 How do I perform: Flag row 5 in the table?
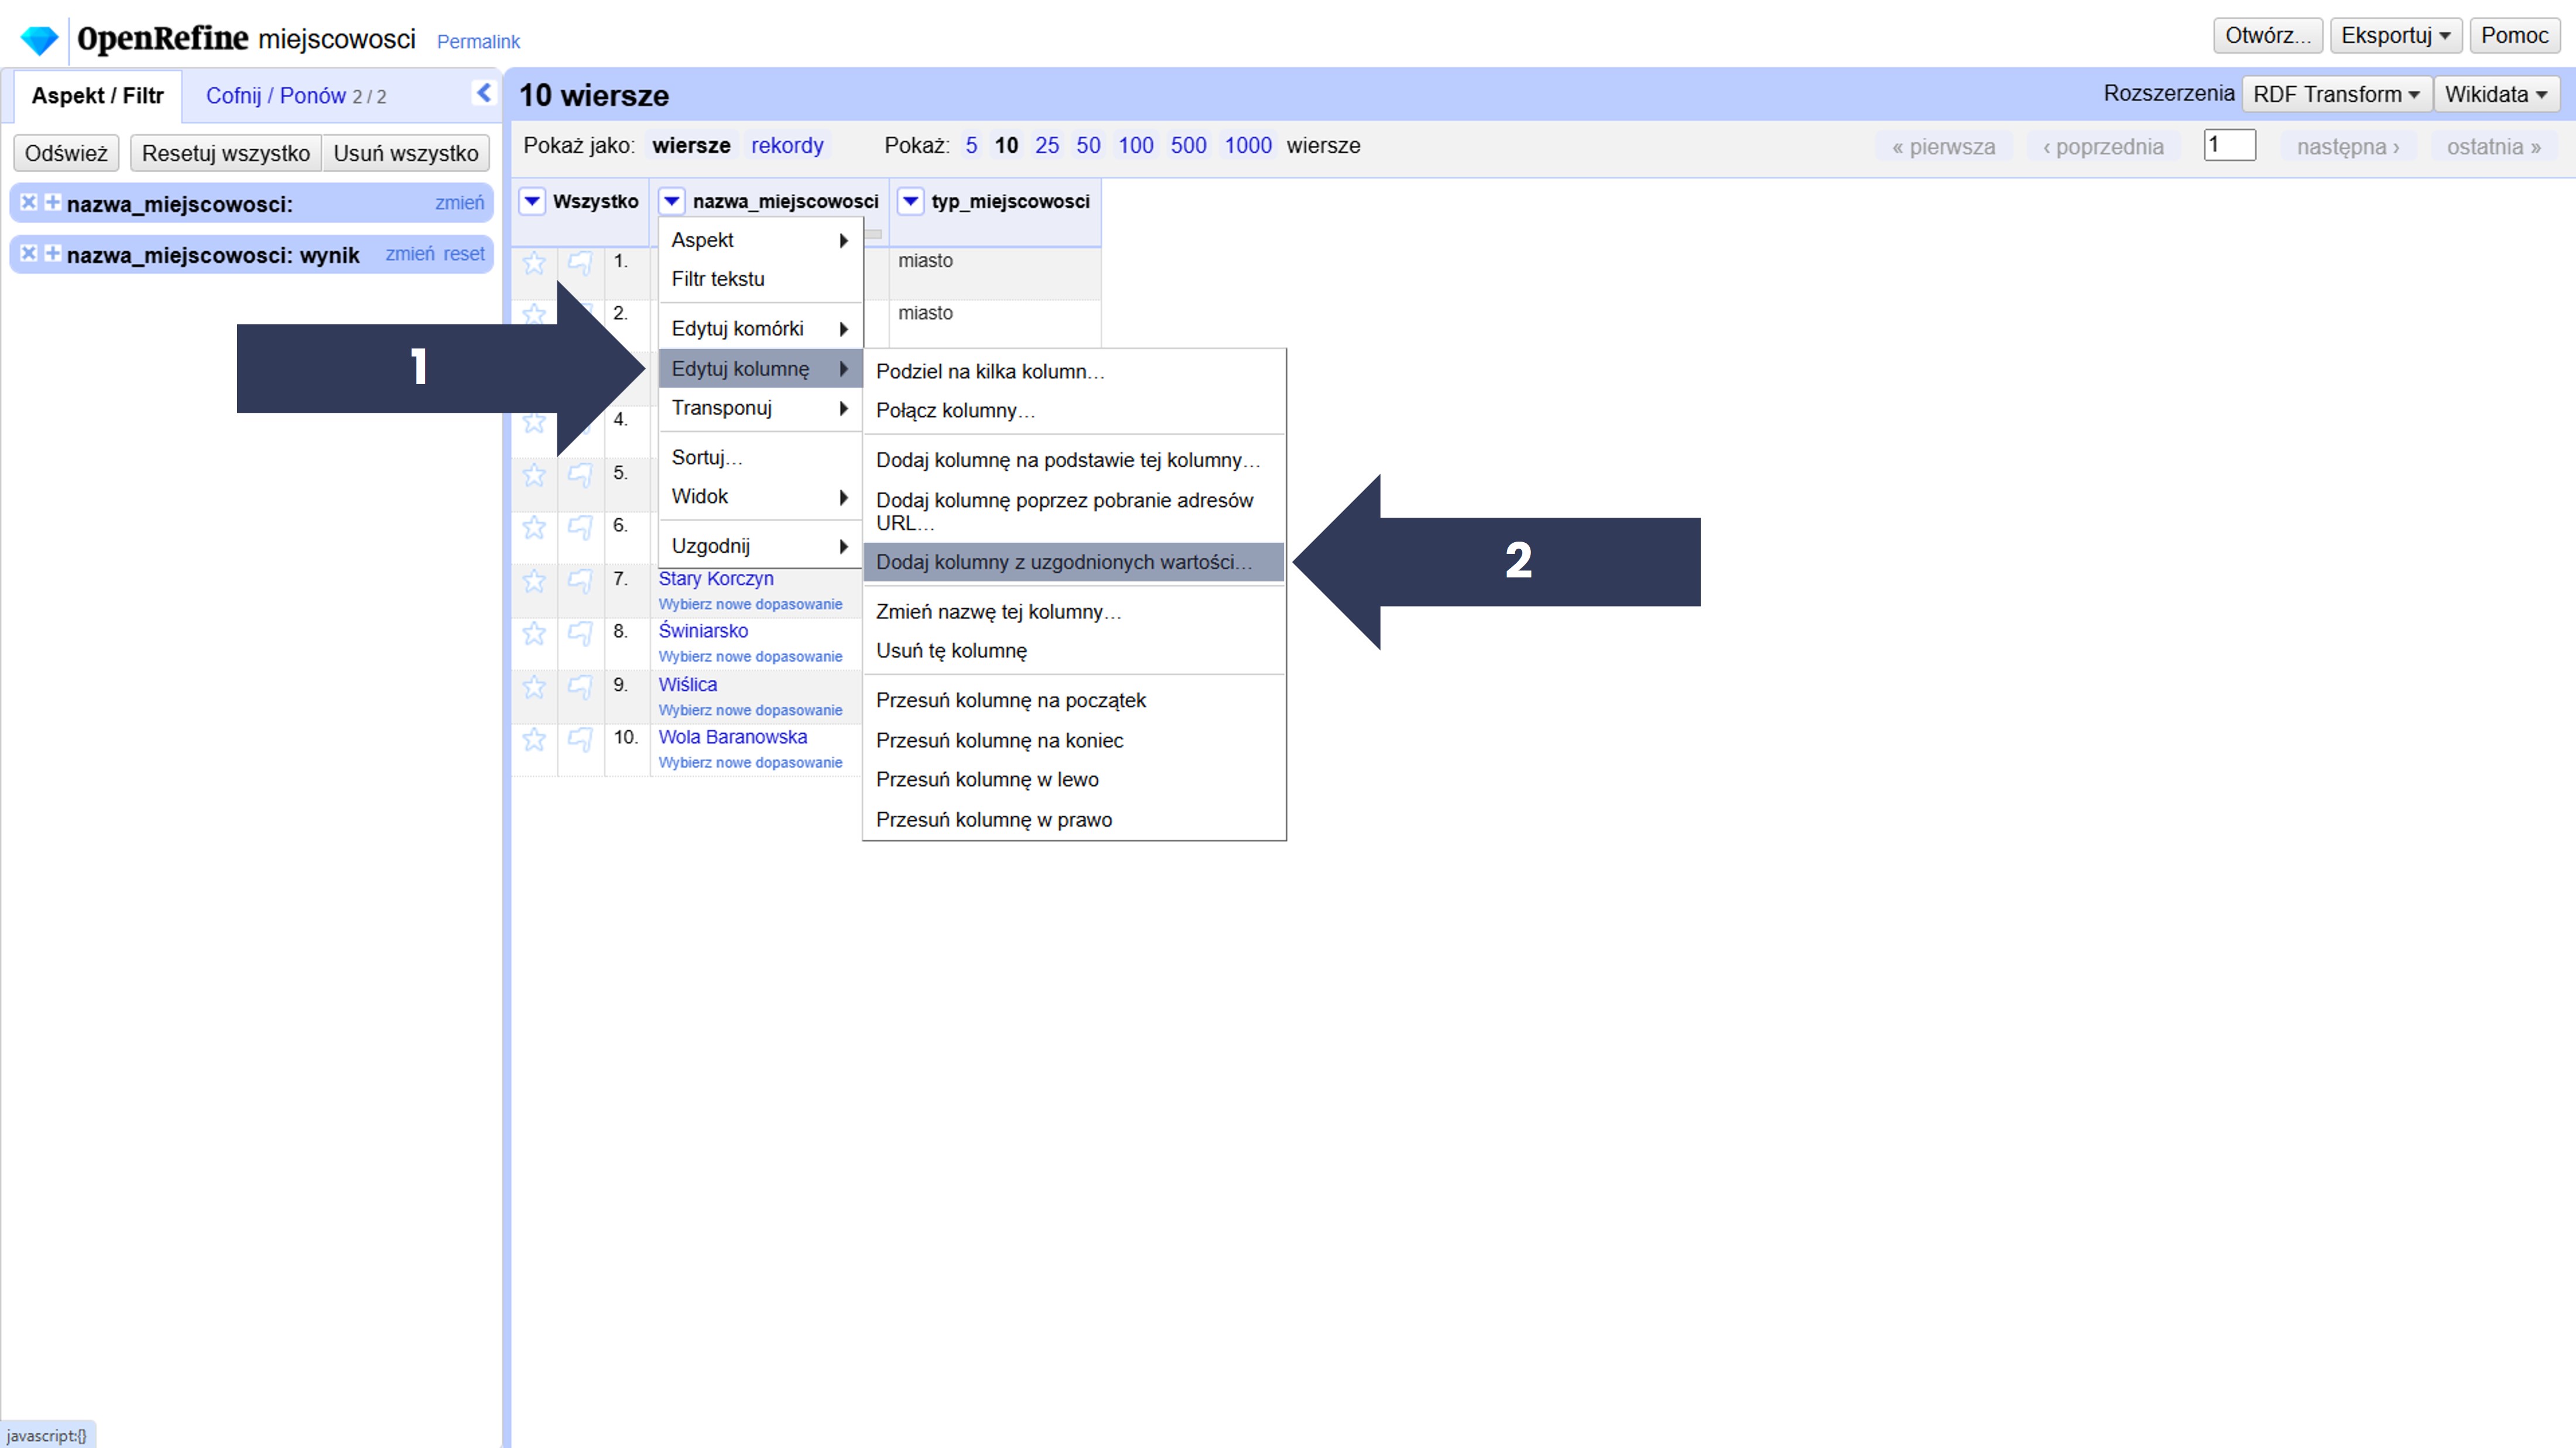[x=579, y=474]
